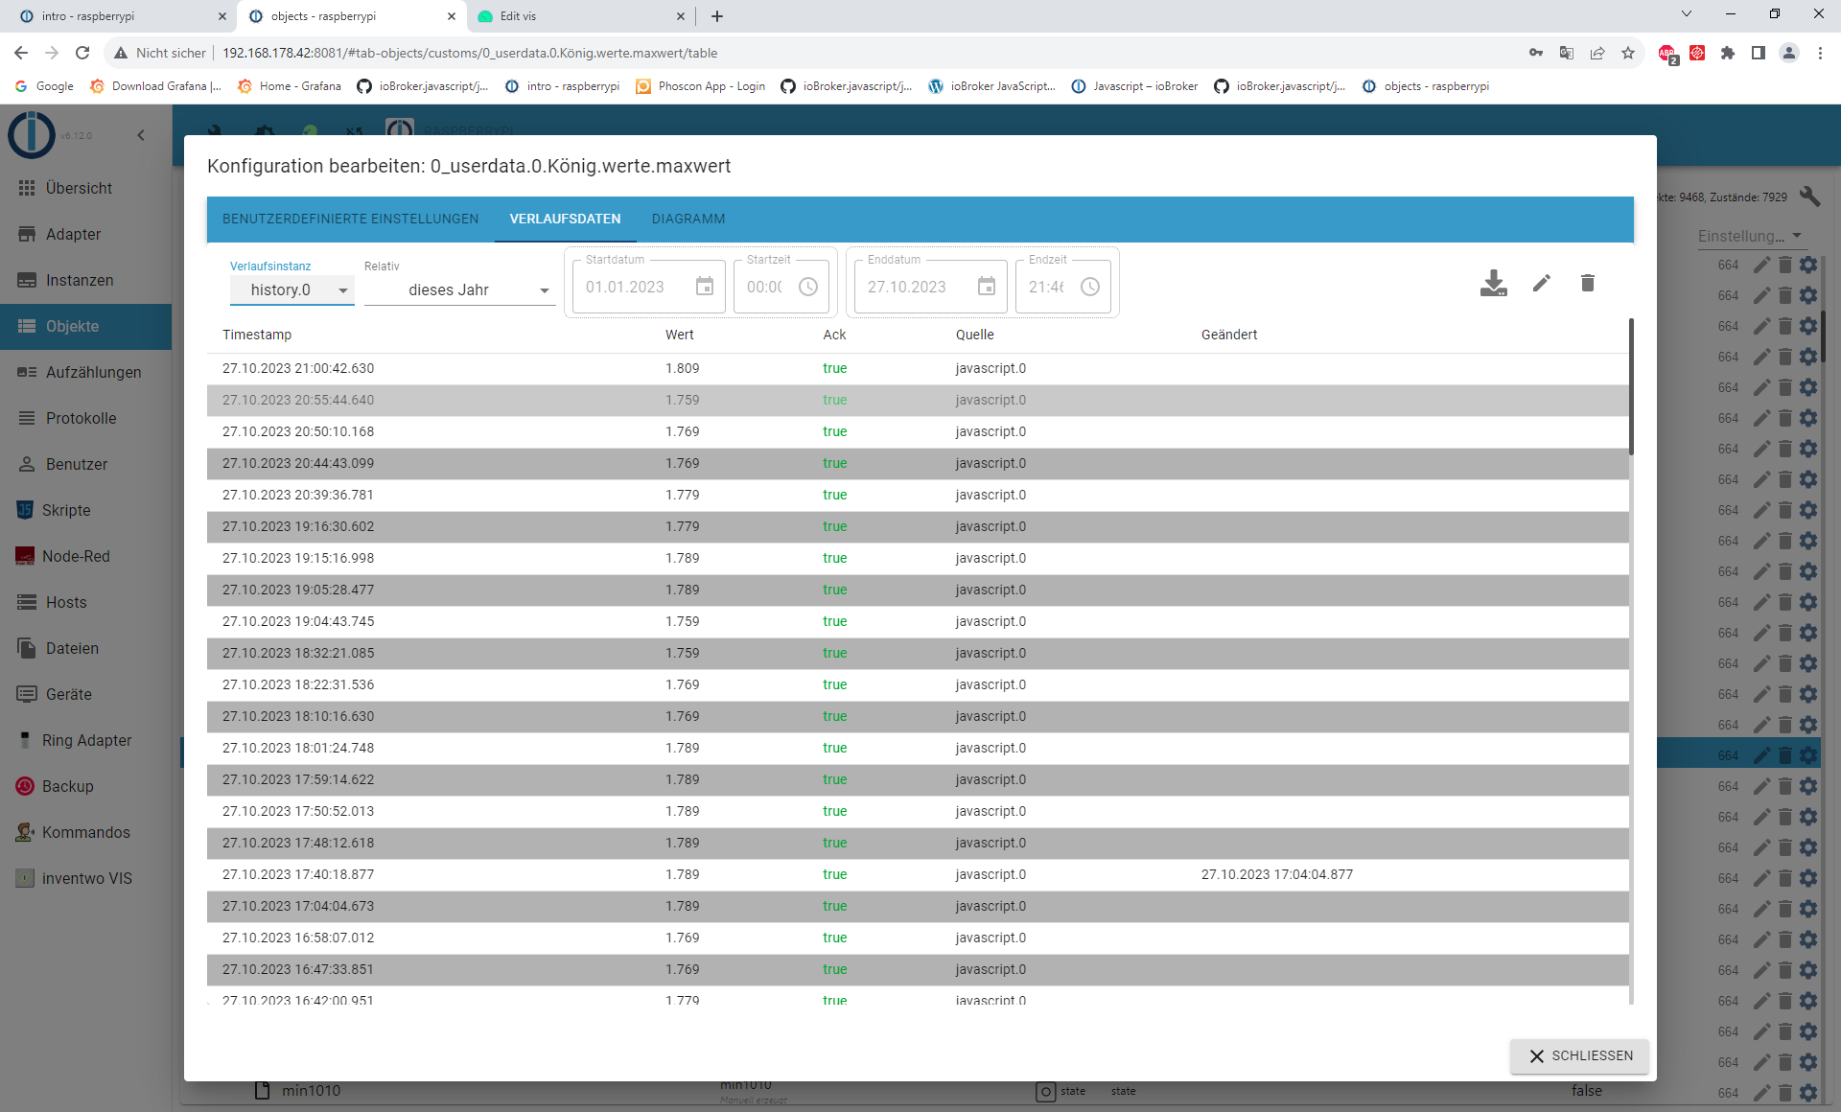Open the Startzeit clock picker
This screenshot has height=1112, width=1841.
coord(808,287)
